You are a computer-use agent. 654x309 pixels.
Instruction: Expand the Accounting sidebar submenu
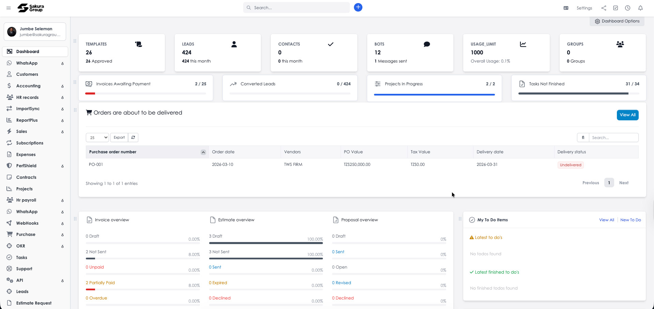point(62,86)
